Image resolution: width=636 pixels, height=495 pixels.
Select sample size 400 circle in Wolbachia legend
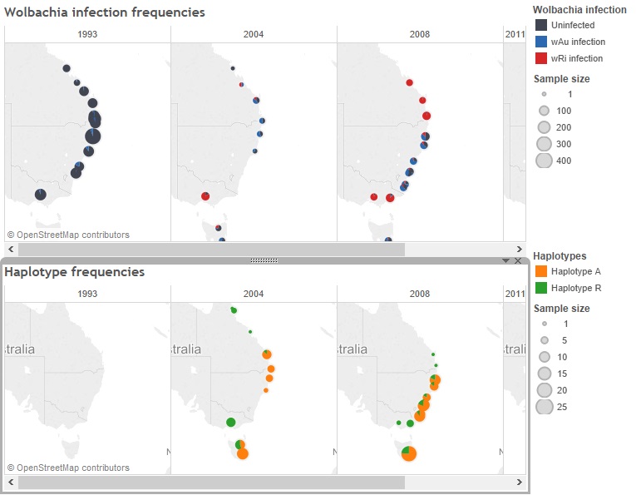(545, 161)
